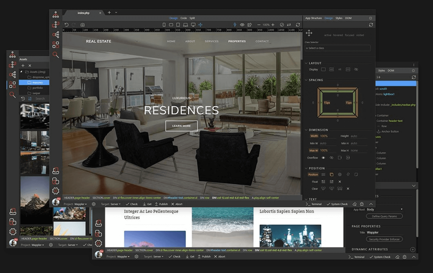The image size is (433, 273).
Task: Open Target: Server dropdown in front window
Action: (111, 204)
